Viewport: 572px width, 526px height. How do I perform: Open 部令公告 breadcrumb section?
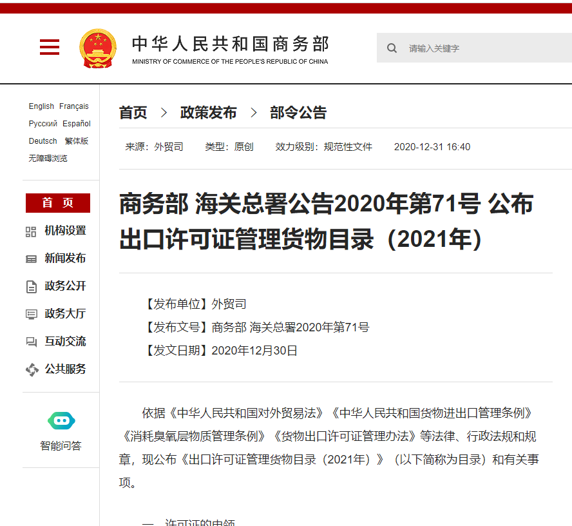(x=298, y=113)
